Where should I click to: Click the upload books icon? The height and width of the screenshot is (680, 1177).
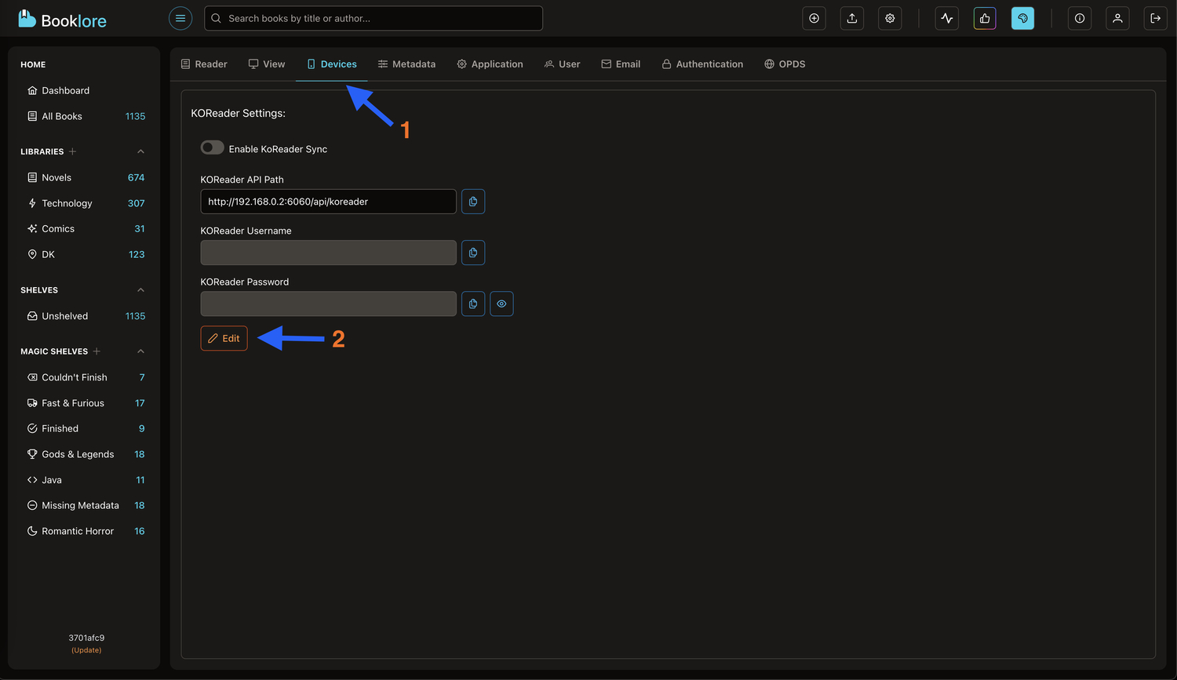851,18
